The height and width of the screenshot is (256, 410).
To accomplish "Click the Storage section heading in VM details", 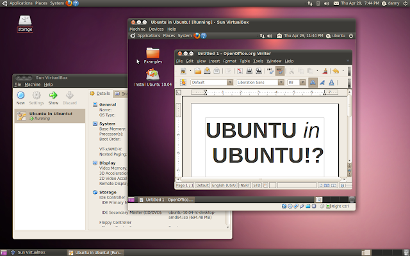I will [x=108, y=192].
